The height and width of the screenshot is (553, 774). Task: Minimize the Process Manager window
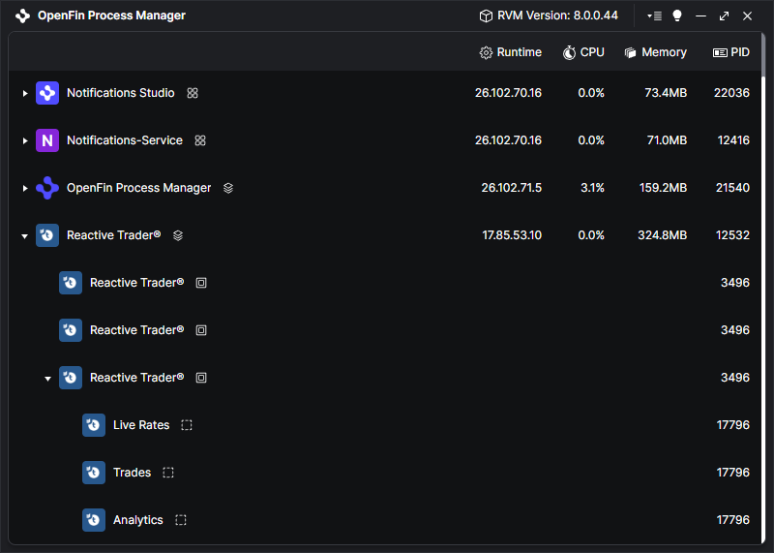click(x=700, y=15)
